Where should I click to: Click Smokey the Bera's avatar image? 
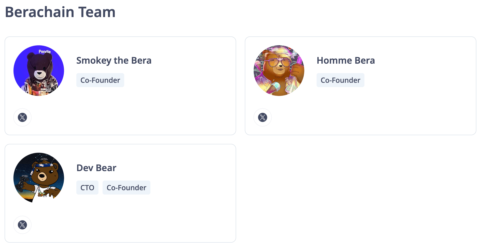click(39, 71)
